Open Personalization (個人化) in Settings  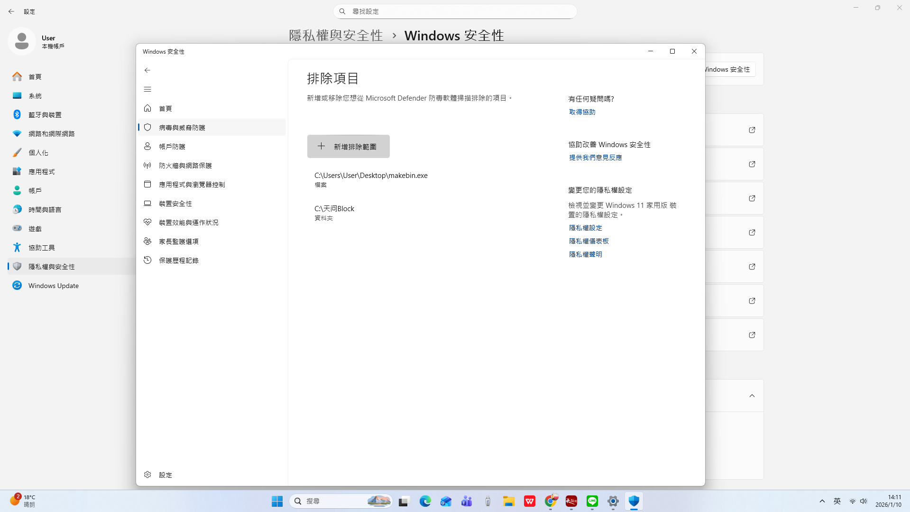(x=71, y=152)
